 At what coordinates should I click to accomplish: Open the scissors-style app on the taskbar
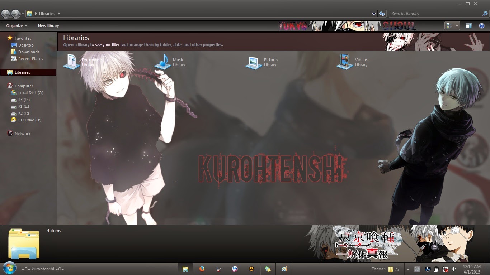coord(218,269)
